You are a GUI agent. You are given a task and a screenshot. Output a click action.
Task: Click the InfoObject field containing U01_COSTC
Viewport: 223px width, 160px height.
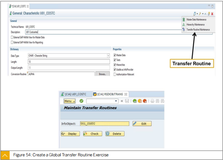coord(105,124)
